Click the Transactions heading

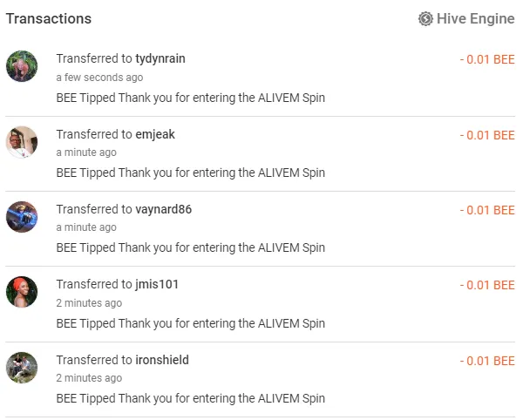tap(48, 18)
